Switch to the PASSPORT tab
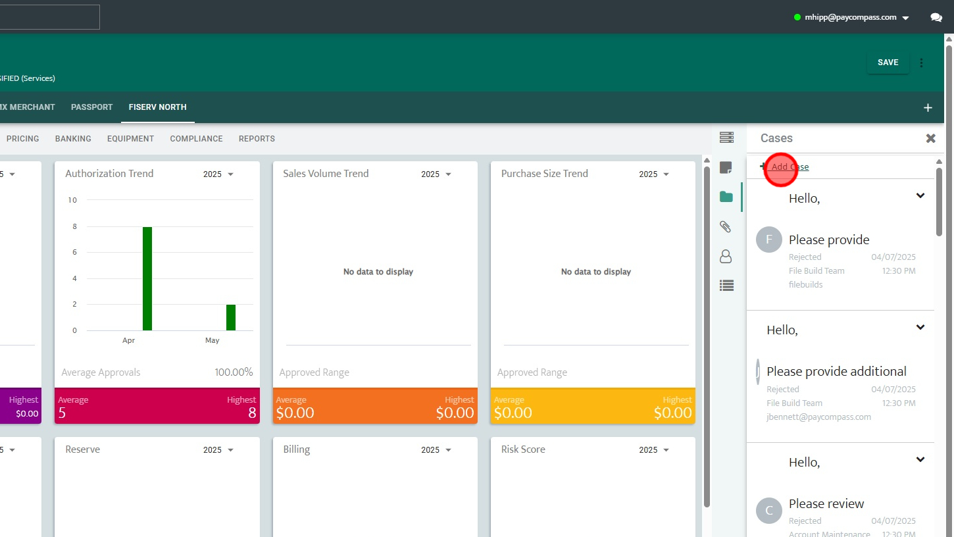The width and height of the screenshot is (954, 537). (x=92, y=107)
